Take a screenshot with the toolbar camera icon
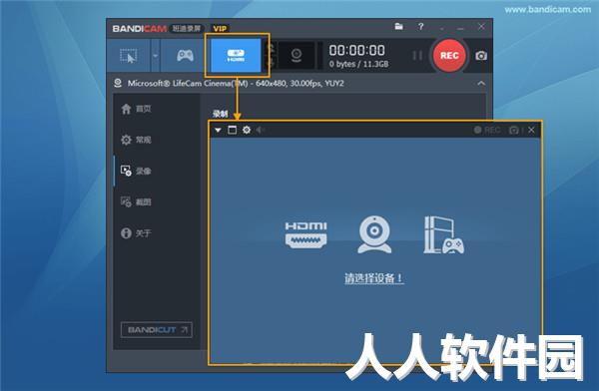599x391 pixels. (481, 56)
